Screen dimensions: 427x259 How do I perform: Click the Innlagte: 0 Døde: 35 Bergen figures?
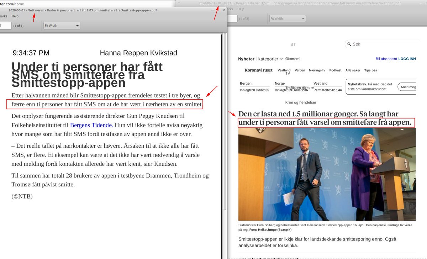tap(254, 90)
